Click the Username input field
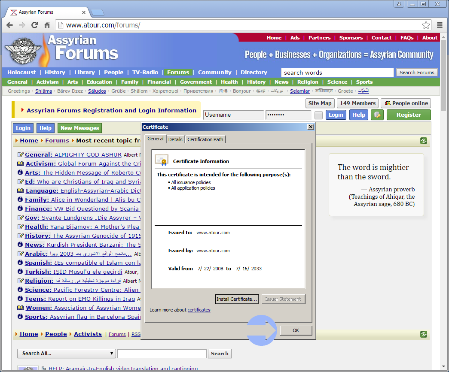 pyautogui.click(x=233, y=115)
